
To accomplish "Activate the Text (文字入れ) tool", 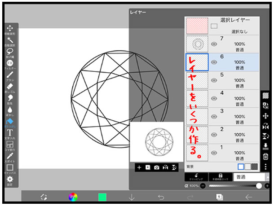I will point(10,132).
